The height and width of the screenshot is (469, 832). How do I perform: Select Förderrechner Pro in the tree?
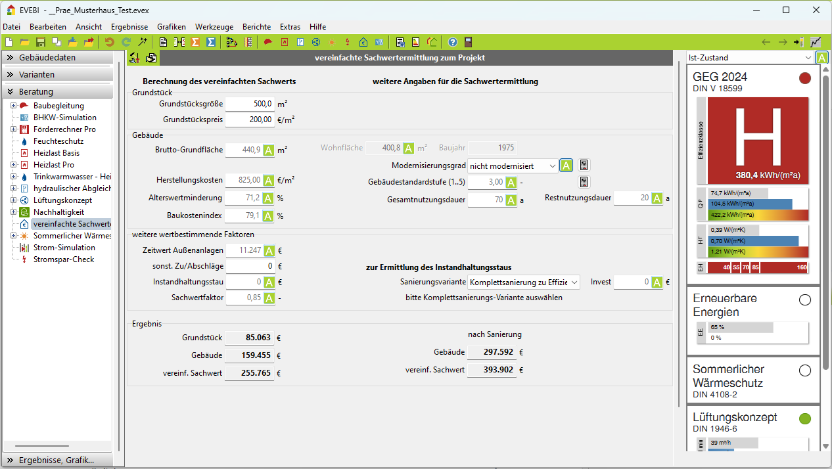coord(64,129)
